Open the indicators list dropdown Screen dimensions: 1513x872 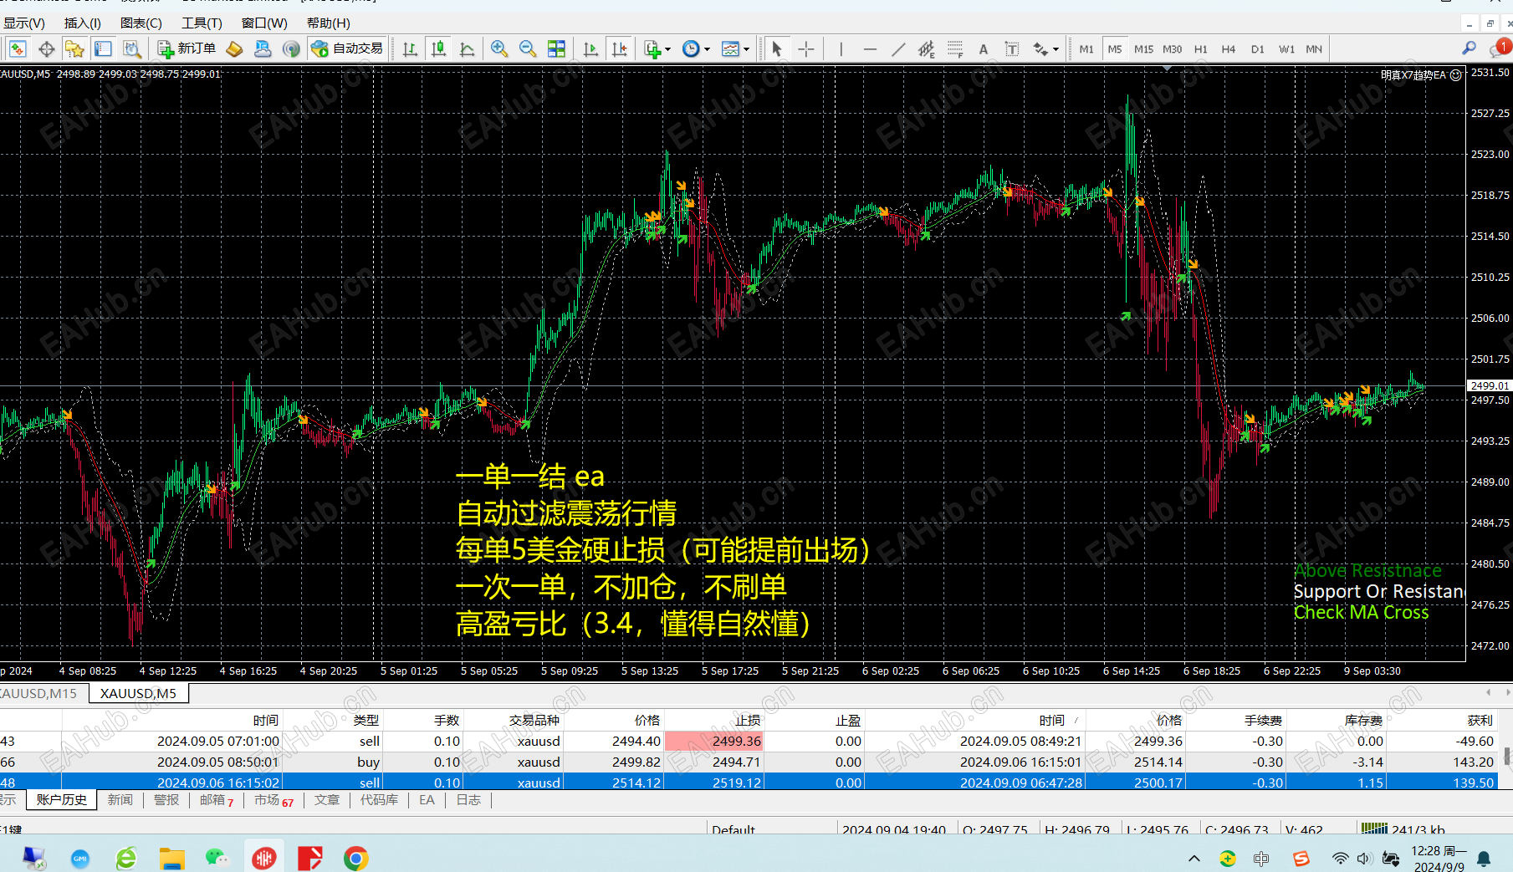pyautogui.click(x=657, y=49)
